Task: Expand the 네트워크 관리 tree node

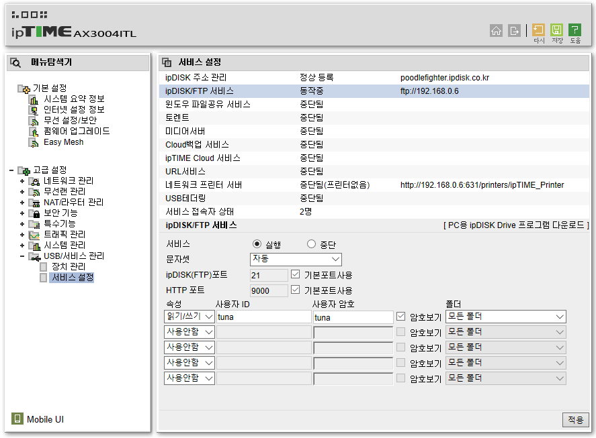Action: (x=22, y=181)
